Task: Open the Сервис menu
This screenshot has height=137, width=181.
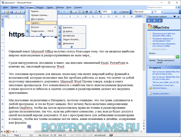Action: click(x=50, y=8)
